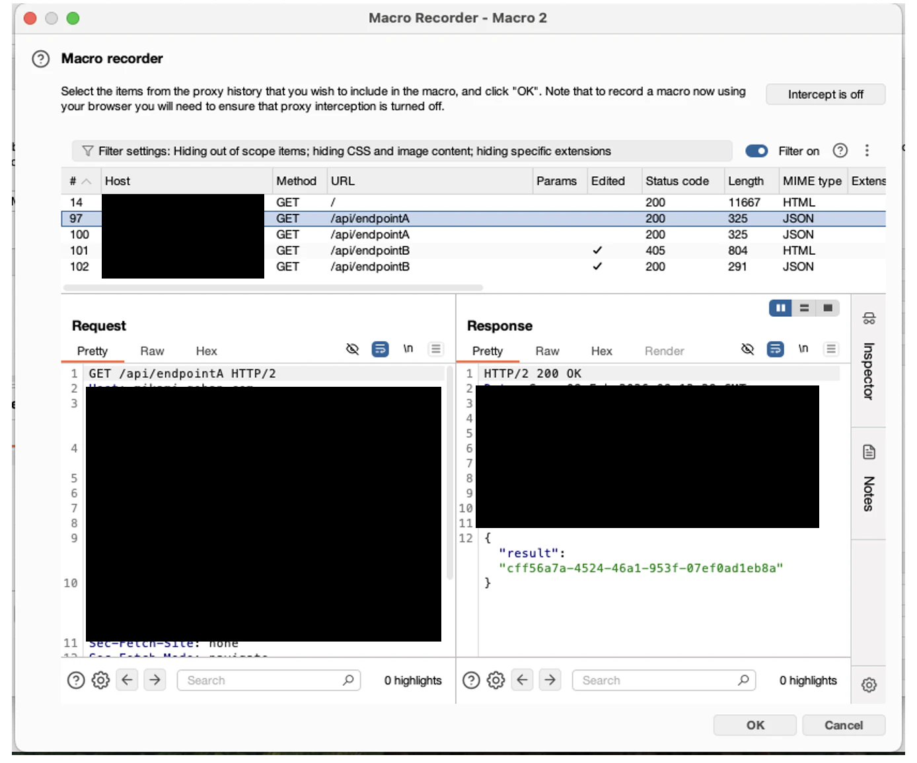Image resolution: width=917 pixels, height=763 pixels.
Task: Click OK to confirm macro
Action: [x=755, y=725]
